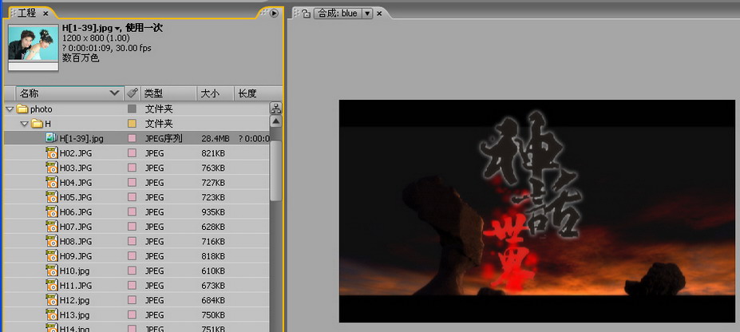Click the label tag column header icon
740x332 pixels.
(x=133, y=93)
